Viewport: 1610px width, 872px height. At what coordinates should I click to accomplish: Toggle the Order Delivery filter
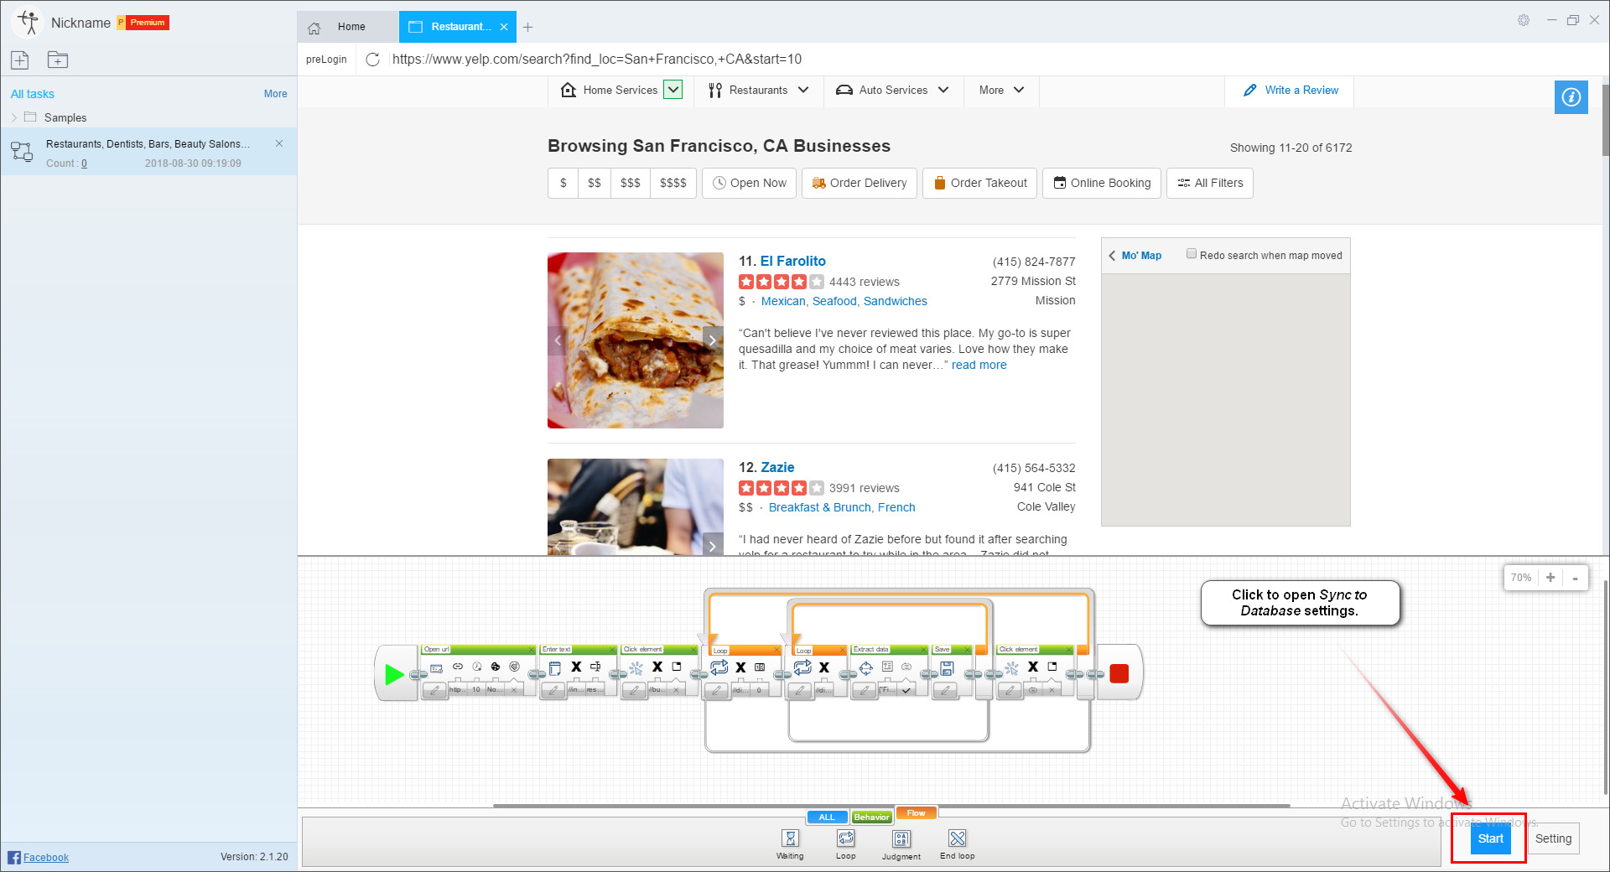coord(860,183)
